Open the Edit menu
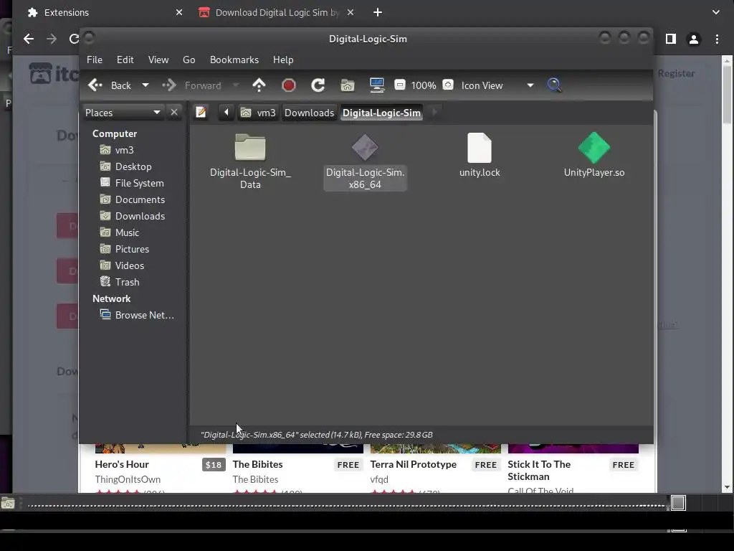 point(125,60)
